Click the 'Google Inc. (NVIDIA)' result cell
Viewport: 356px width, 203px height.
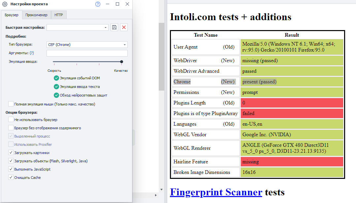pyautogui.click(x=292, y=135)
